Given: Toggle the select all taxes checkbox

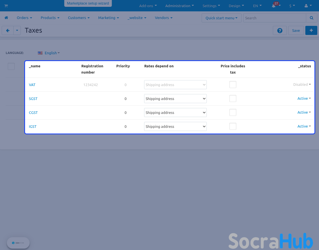Looking at the screenshot, I should 11,66.
